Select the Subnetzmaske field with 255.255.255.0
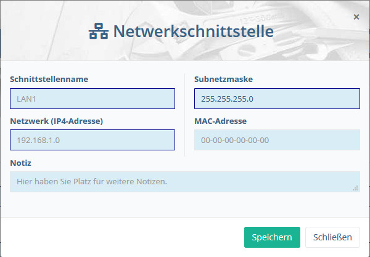 277,99
